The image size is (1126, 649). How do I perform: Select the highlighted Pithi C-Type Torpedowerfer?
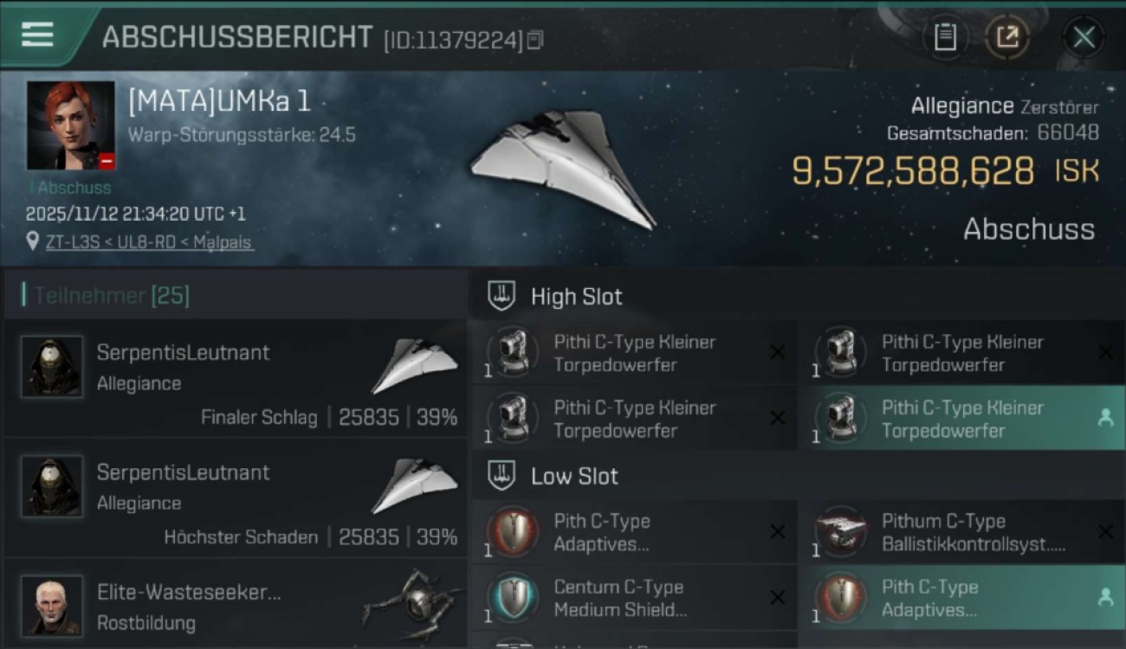(x=961, y=419)
